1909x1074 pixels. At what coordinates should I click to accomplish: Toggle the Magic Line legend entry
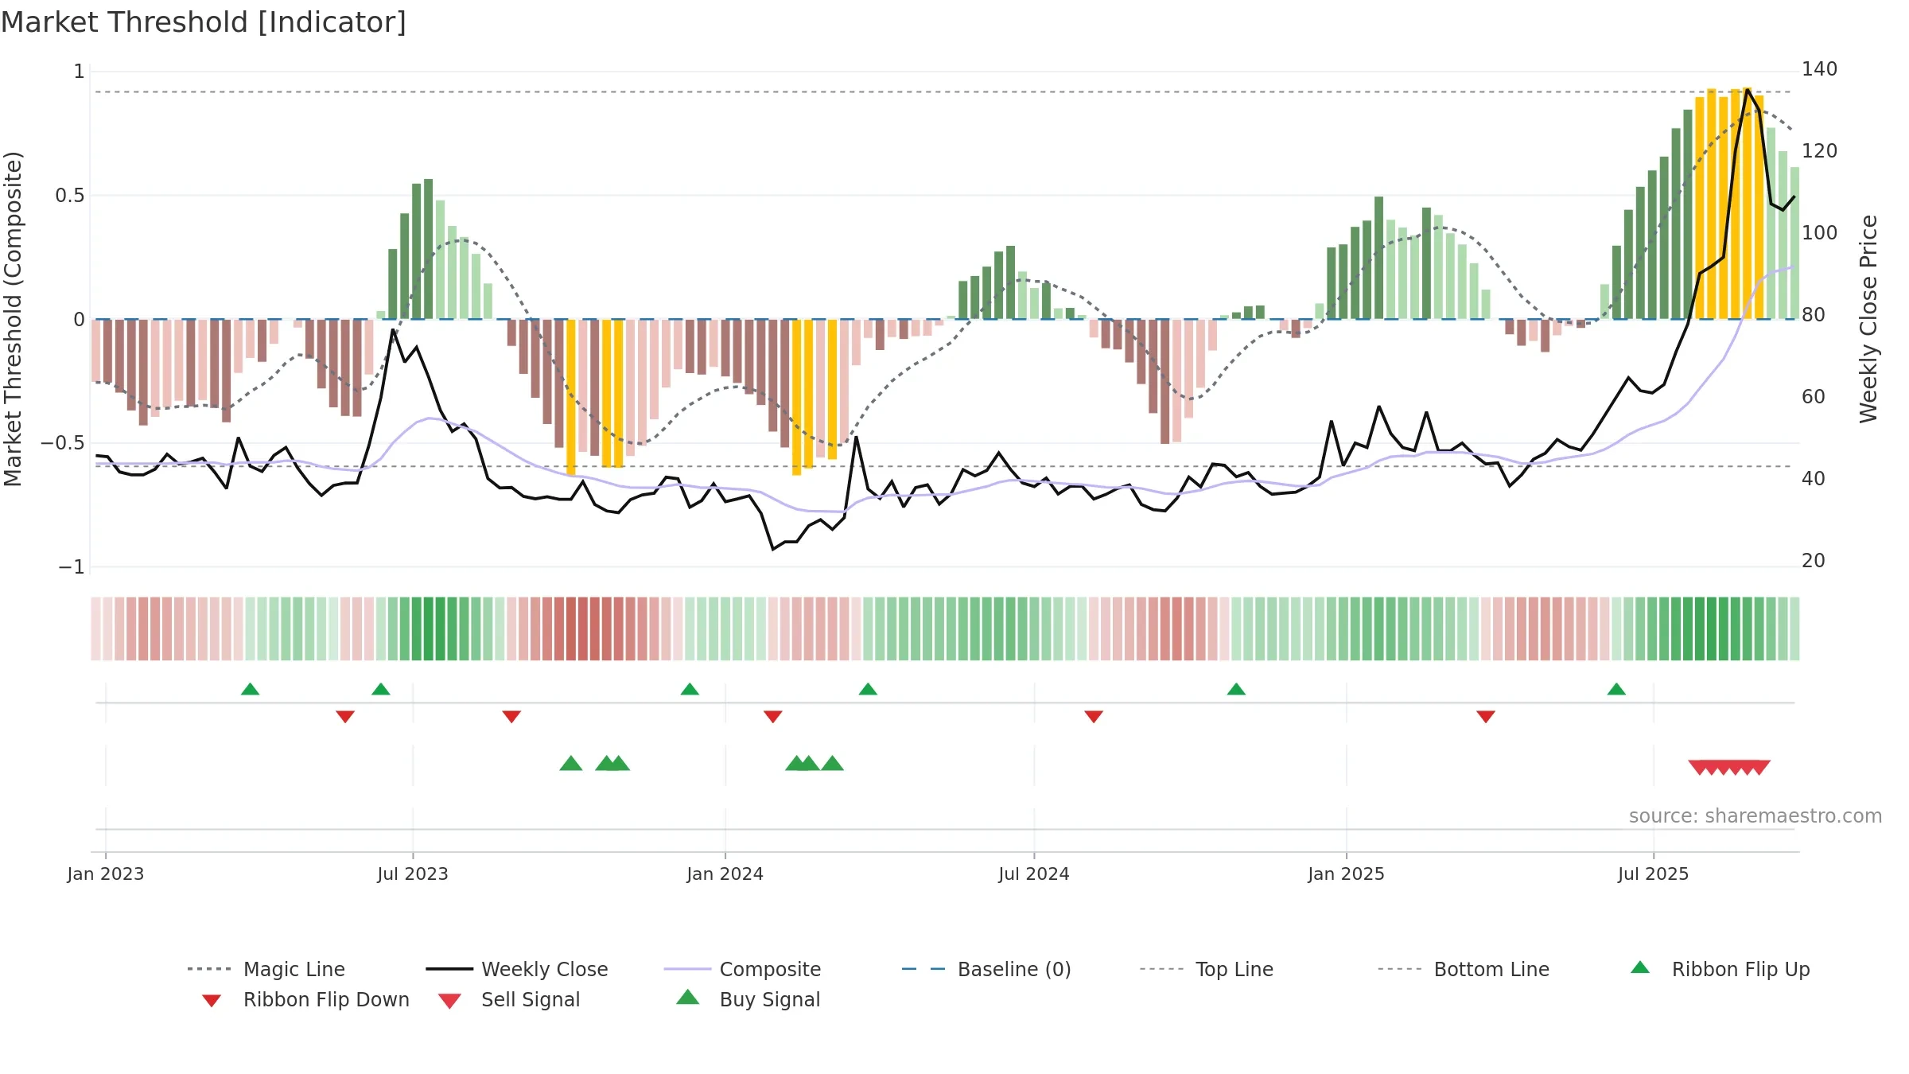tap(266, 969)
